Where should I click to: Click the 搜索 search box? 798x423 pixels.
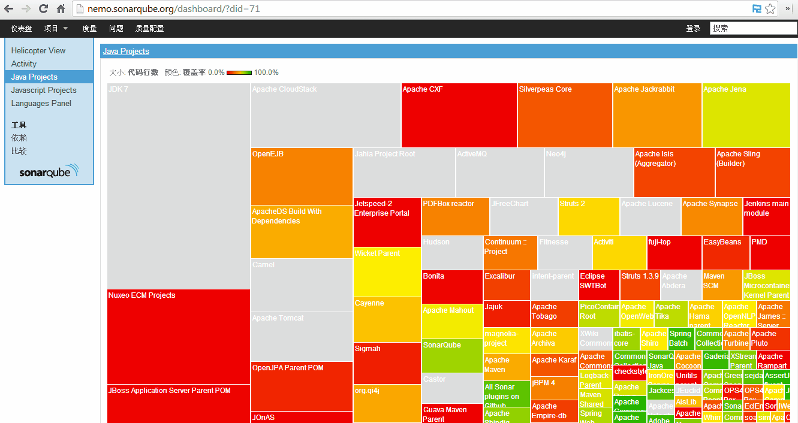coord(753,28)
